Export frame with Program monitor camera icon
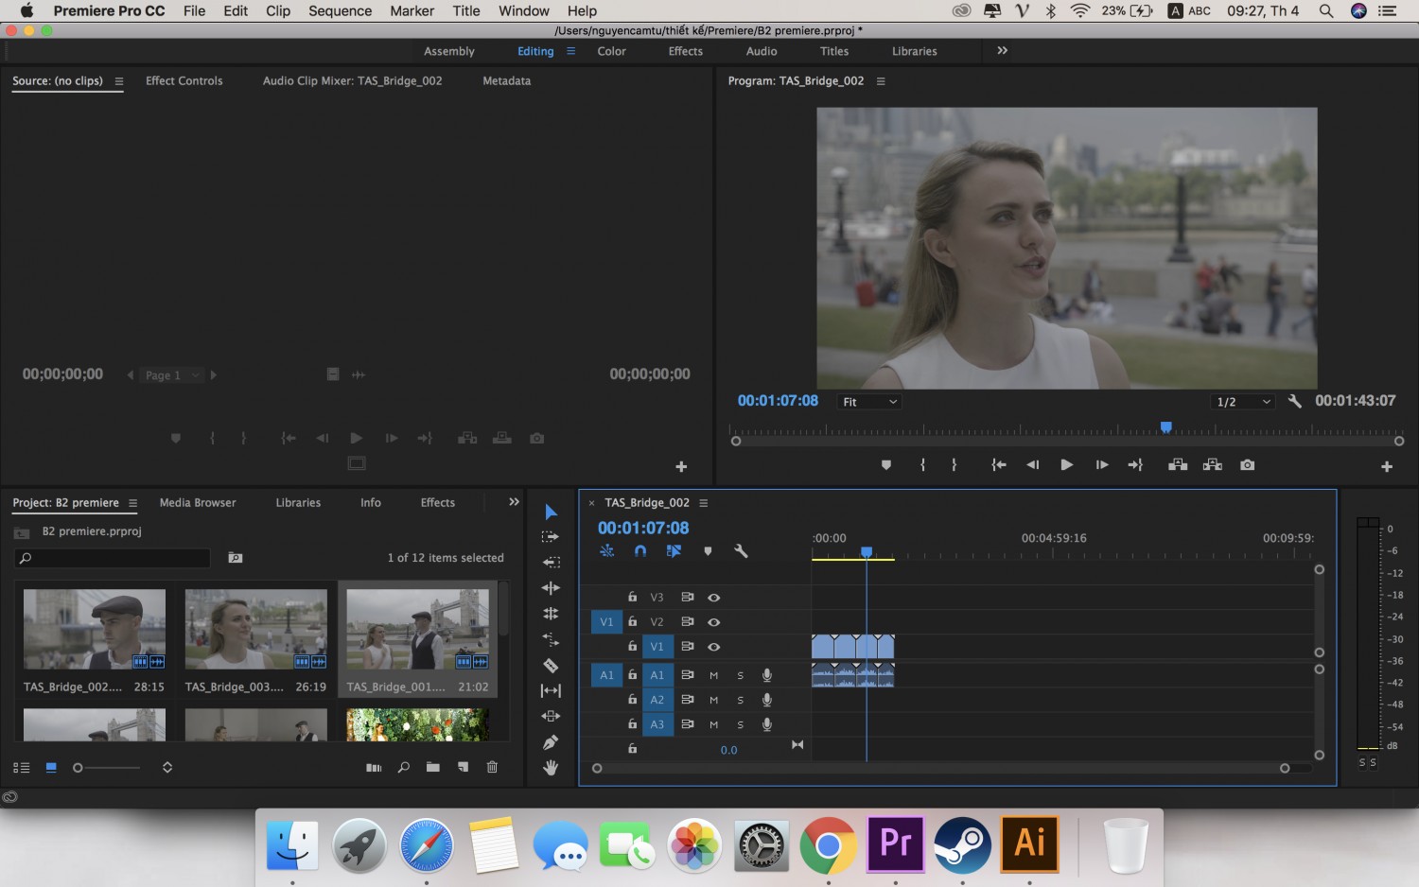Screen dimensions: 1419x887 [1248, 465]
